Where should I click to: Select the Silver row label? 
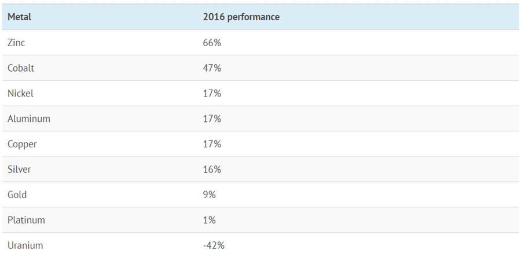(19, 170)
